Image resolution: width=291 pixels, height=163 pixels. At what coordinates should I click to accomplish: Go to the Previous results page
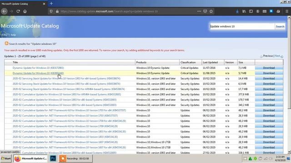266,56
